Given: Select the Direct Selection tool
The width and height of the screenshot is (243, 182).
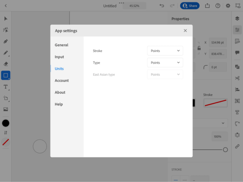Looking at the screenshot, I should tap(6, 30).
